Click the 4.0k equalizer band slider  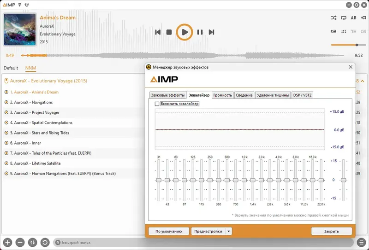point(279,180)
